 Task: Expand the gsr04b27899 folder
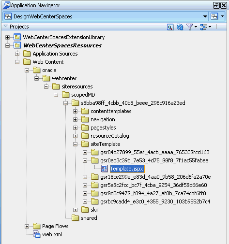click(85, 152)
